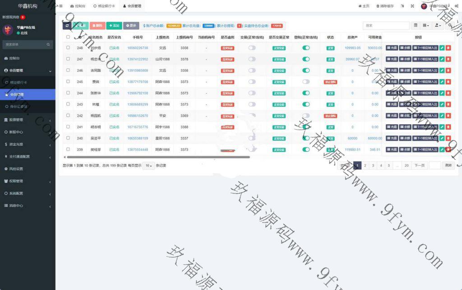This screenshot has width=462, height=290.
Task: Click red delete trash icon for row 247
Action: click(448, 59)
